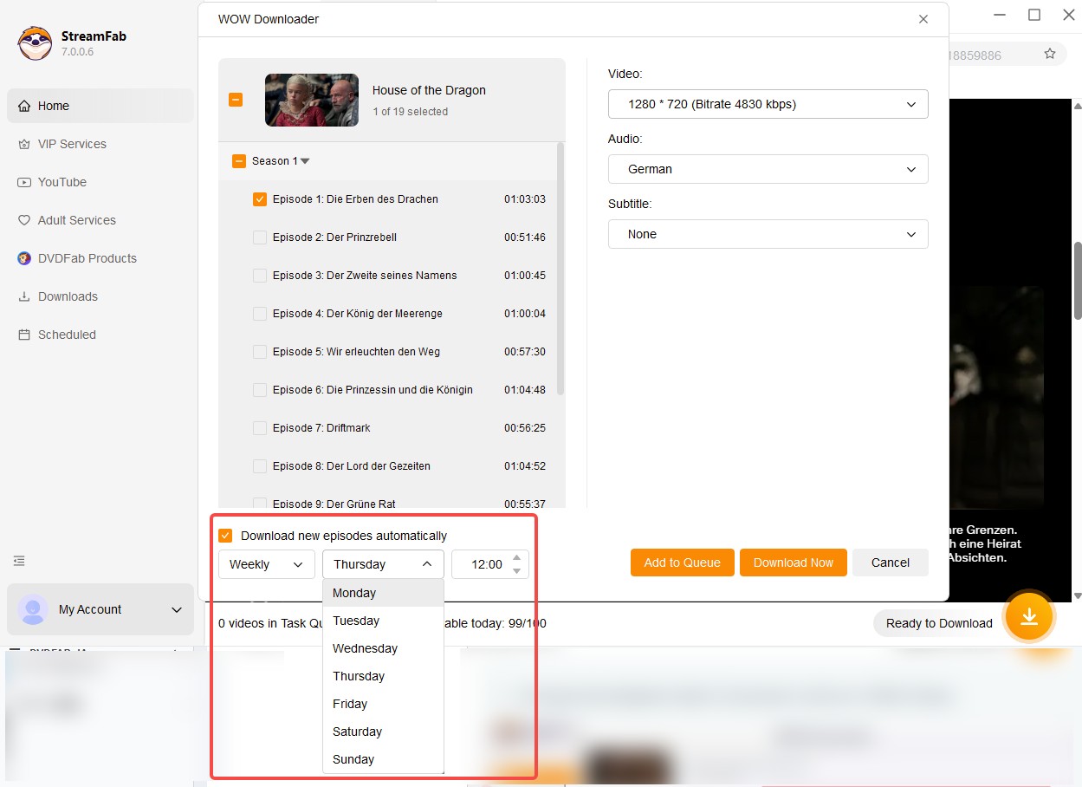Open the Downloads page
The image size is (1082, 787).
tap(66, 296)
